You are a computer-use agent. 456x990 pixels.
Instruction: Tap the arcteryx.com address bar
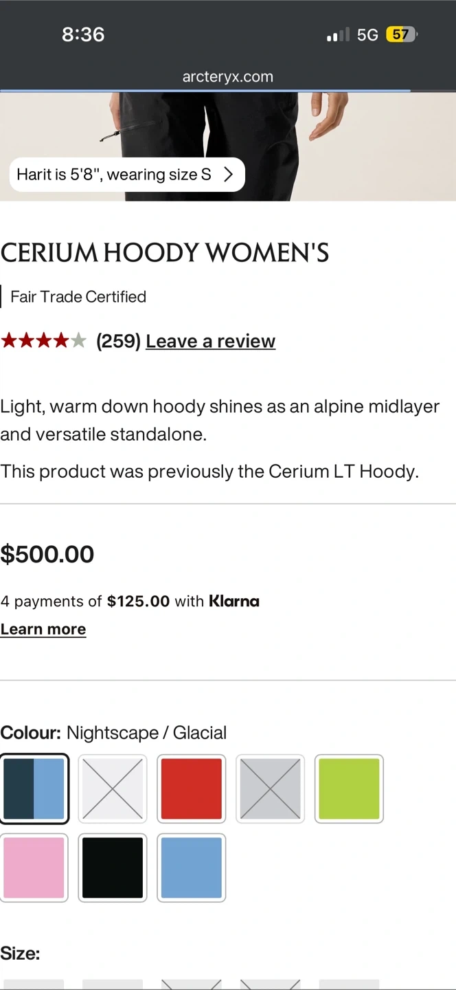coord(228,77)
